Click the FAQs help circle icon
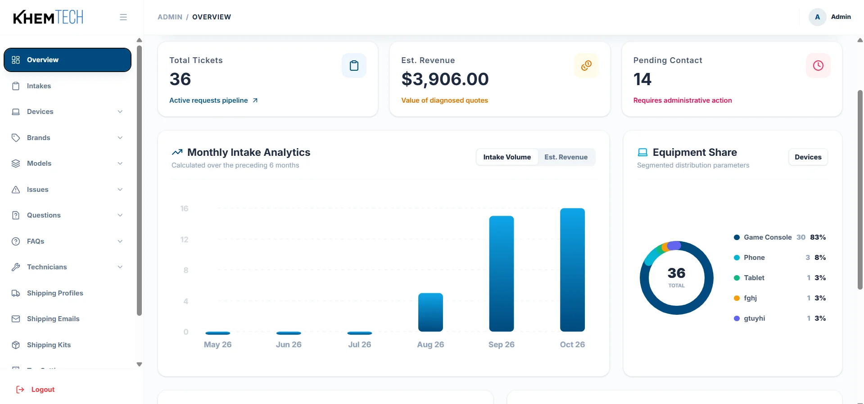864x404 pixels. pos(16,241)
